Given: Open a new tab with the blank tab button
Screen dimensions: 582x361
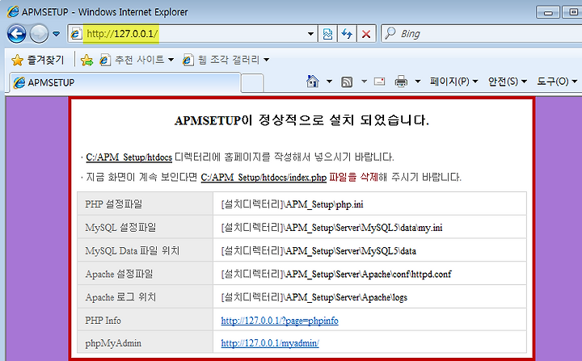Looking at the screenshot, I should (252, 82).
